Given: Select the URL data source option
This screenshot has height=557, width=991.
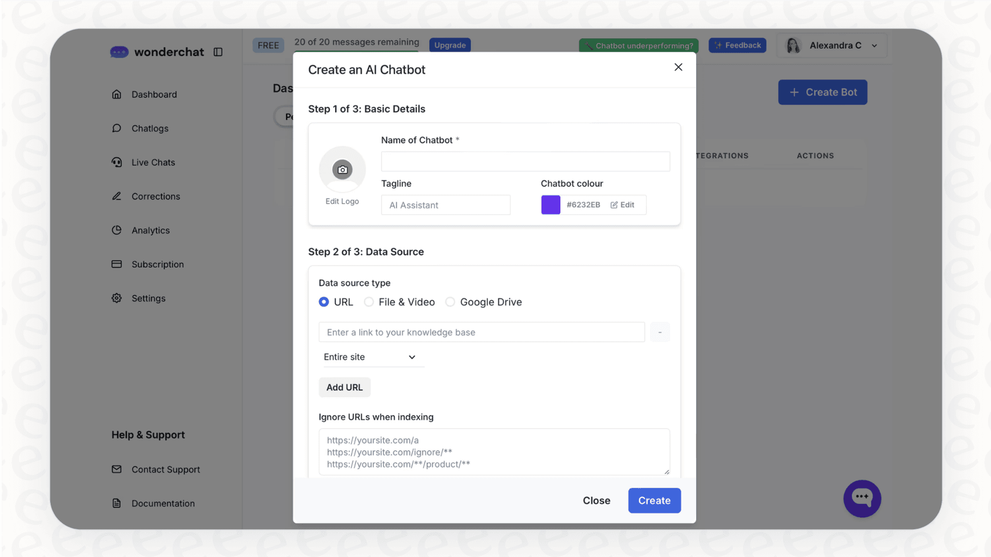Looking at the screenshot, I should click(323, 301).
